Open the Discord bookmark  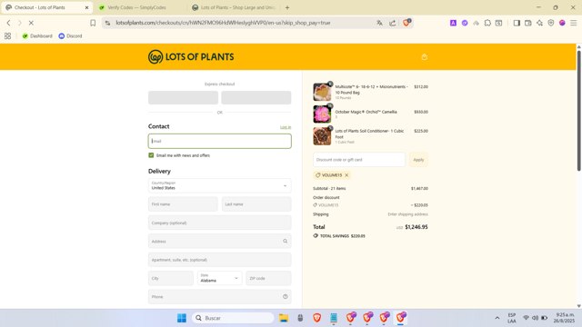(70, 36)
